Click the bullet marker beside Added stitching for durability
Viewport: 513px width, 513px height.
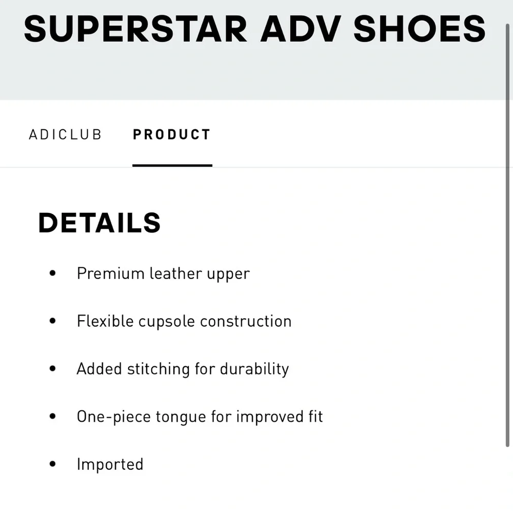click(52, 368)
